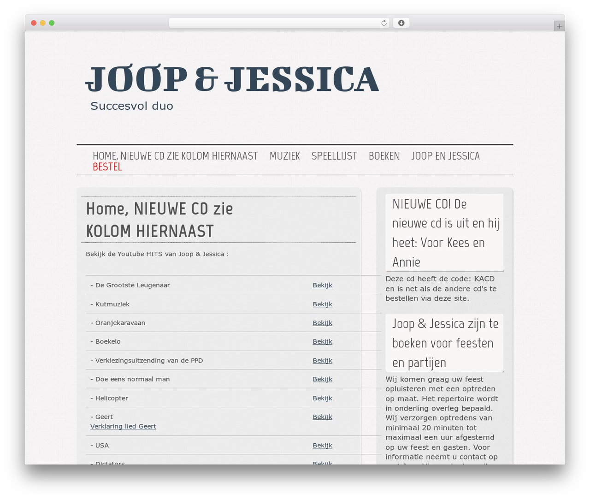Select Boeken in the navigation menu
Screen dimensions: 590x500
point(384,156)
